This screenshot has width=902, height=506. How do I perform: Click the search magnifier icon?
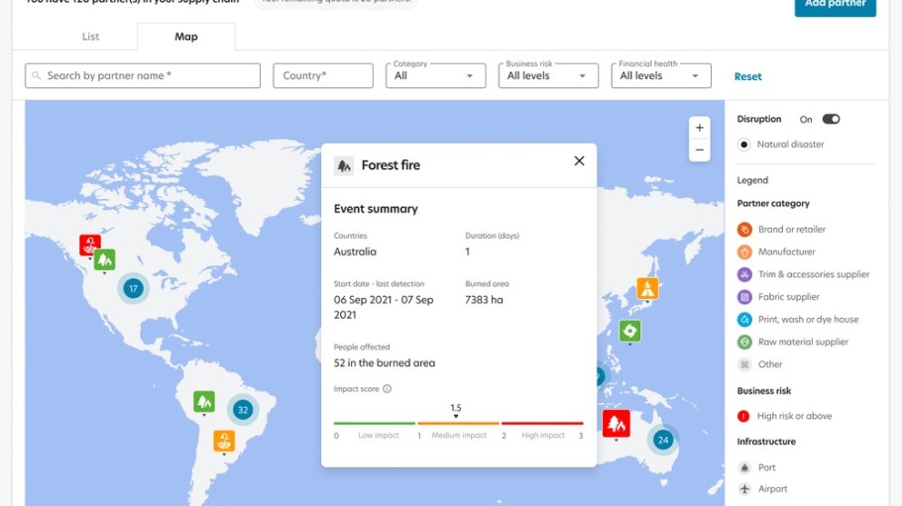click(37, 76)
